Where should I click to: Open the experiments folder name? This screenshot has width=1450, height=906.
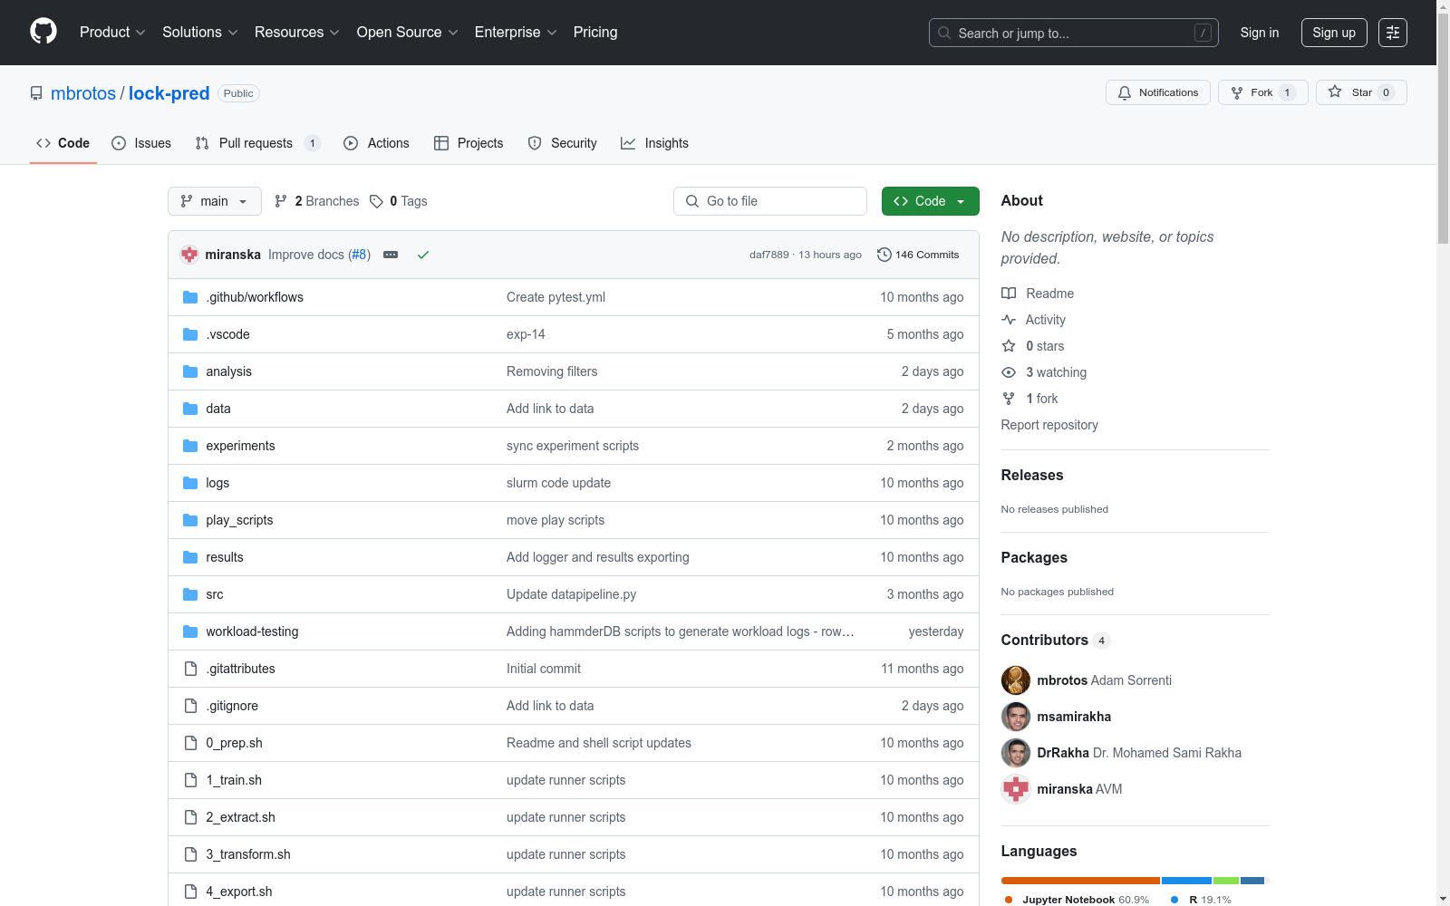[x=240, y=446]
